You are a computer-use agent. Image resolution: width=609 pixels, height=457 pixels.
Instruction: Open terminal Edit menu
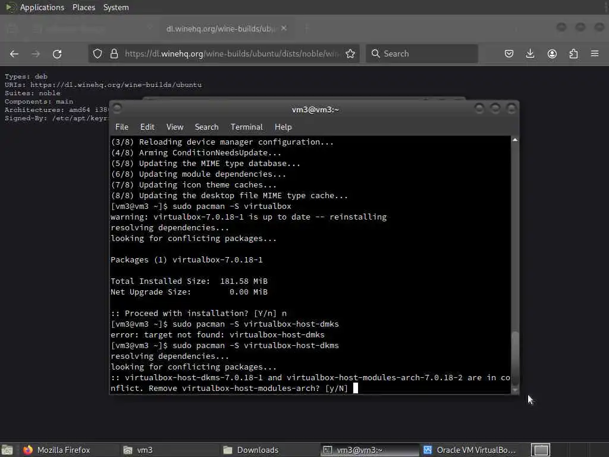click(147, 127)
